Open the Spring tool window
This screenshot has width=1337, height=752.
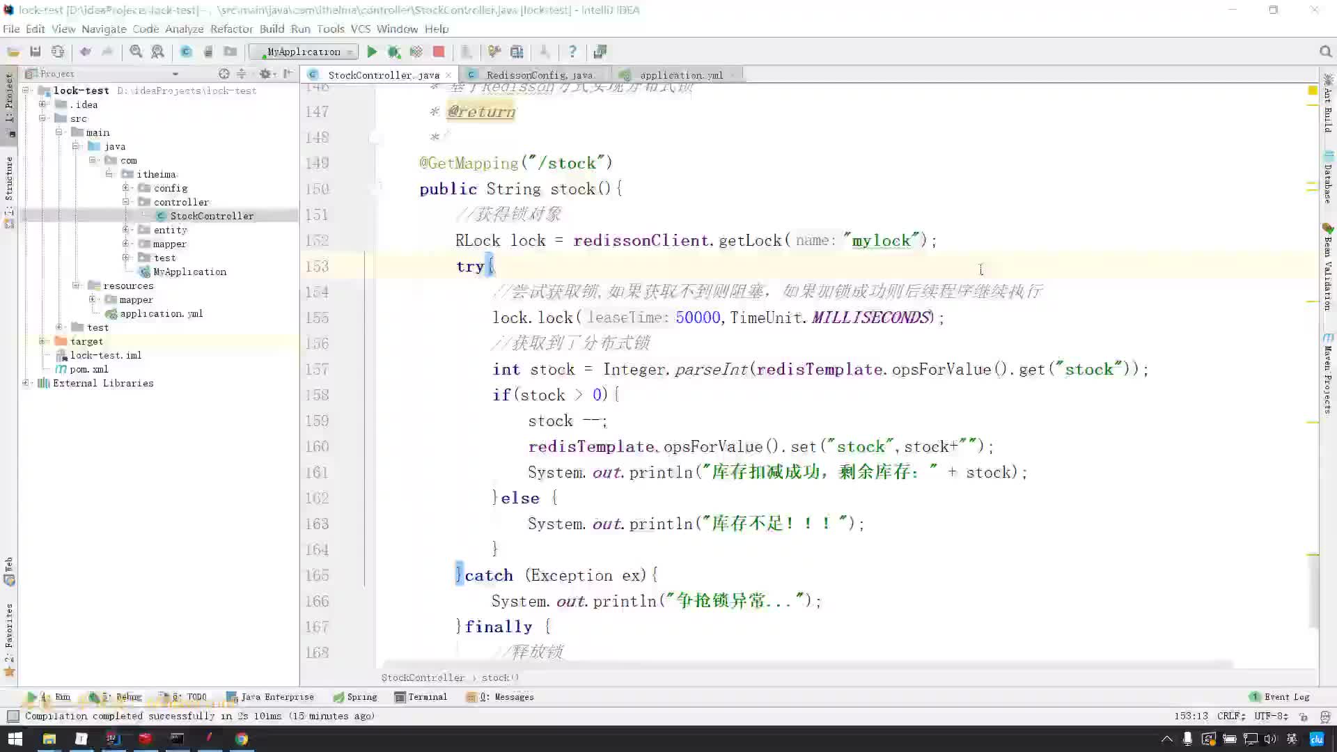coord(355,697)
